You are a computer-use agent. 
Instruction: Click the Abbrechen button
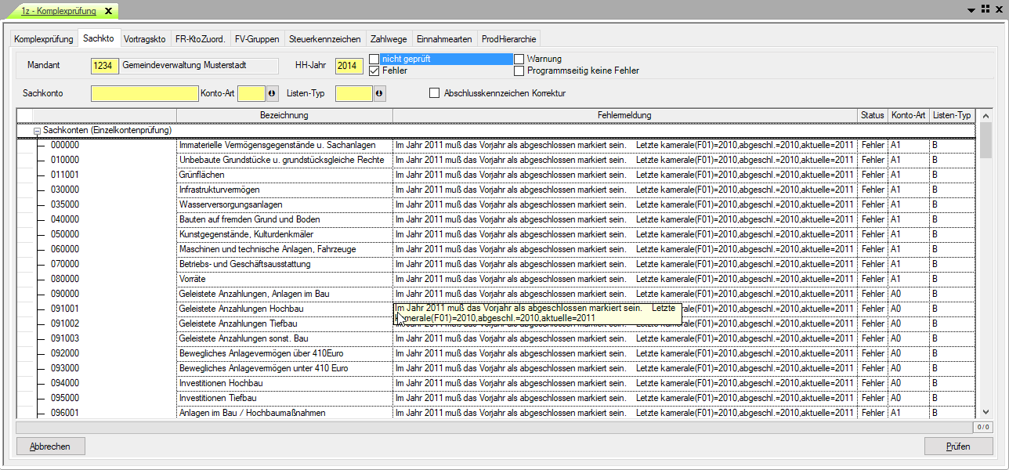point(50,446)
